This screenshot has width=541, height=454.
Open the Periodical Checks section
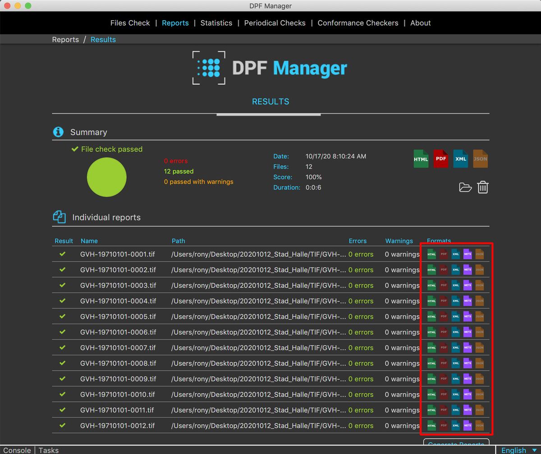point(275,23)
